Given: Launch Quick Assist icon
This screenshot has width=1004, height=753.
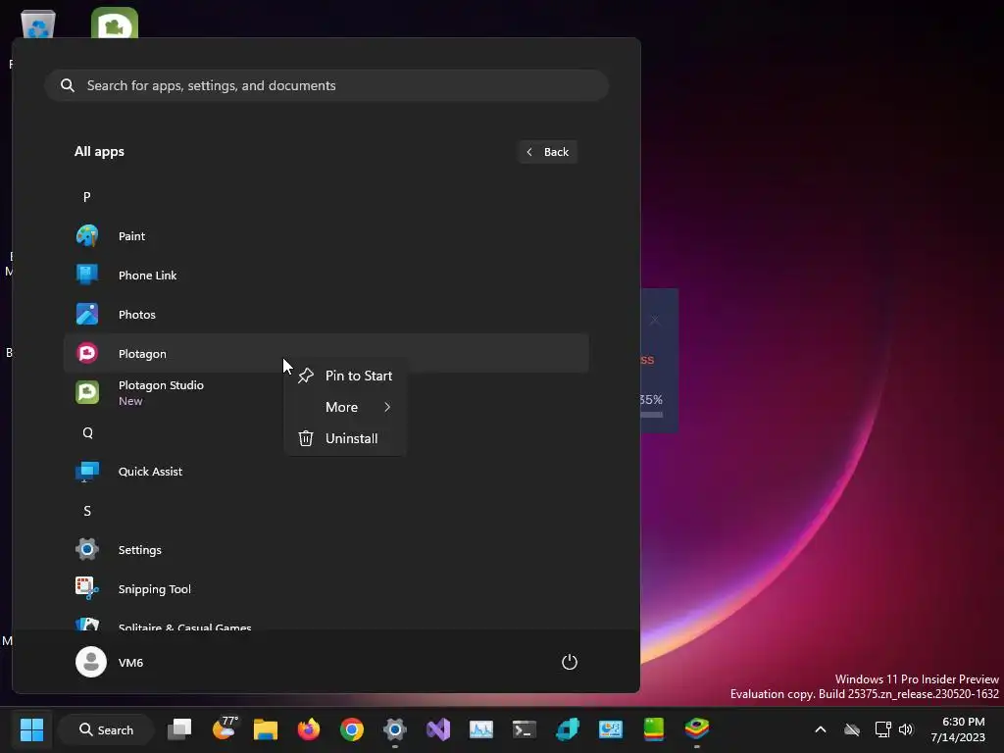Looking at the screenshot, I should [87, 472].
